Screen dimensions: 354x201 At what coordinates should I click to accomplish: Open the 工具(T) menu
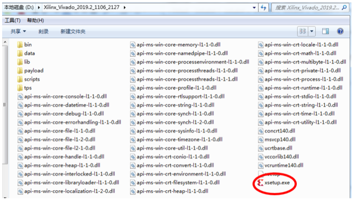tap(12, 21)
